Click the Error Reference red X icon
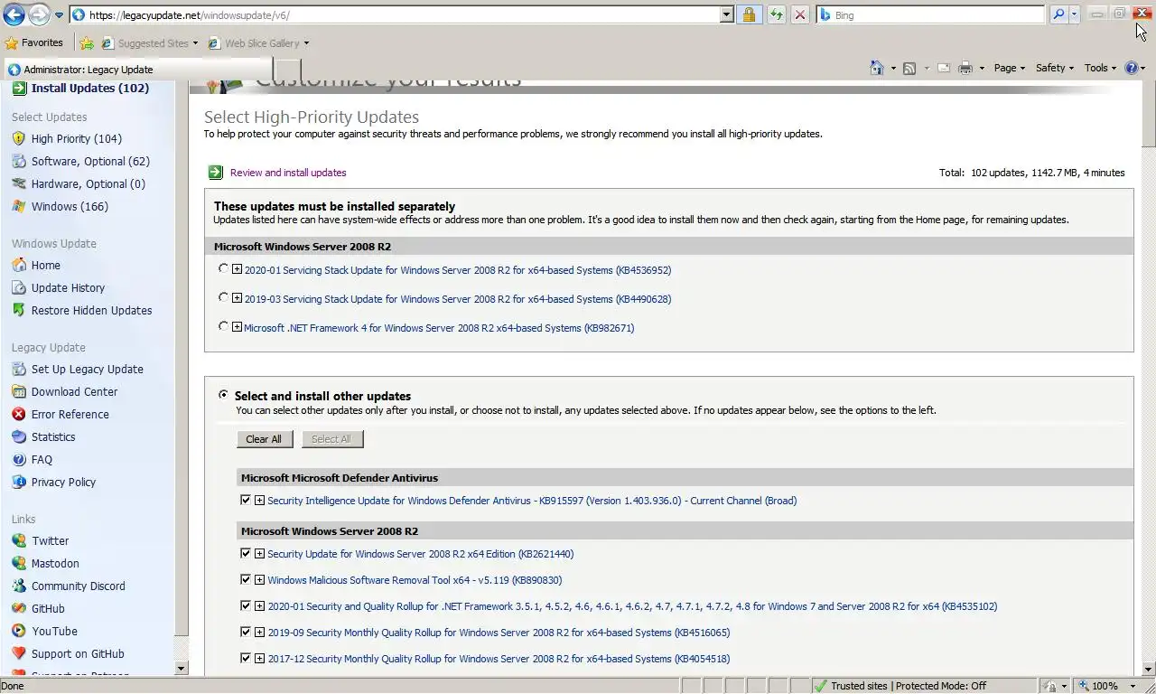 19,414
